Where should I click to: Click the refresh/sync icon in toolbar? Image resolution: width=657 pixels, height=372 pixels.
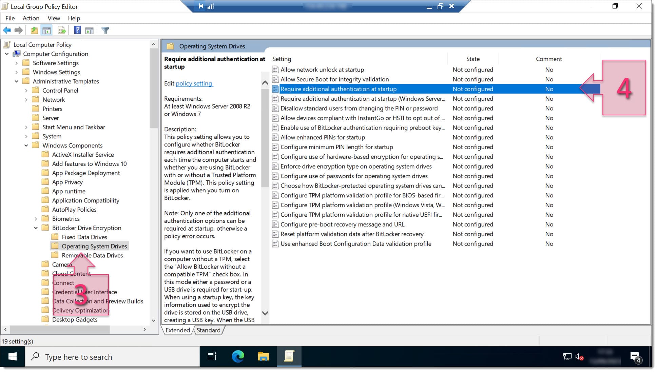click(x=62, y=31)
